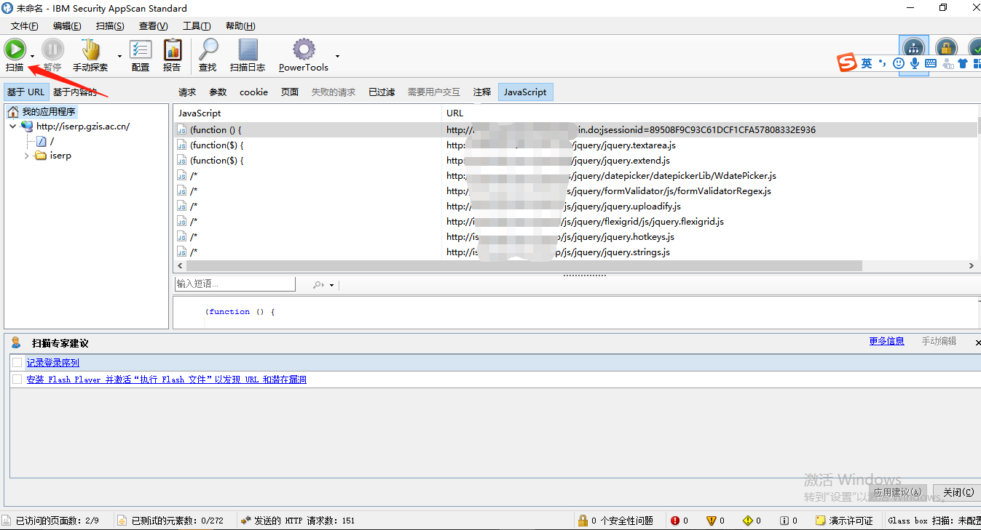The height and width of the screenshot is (530, 981).
Task: Open the 查看(V) menu
Action: coord(153,26)
